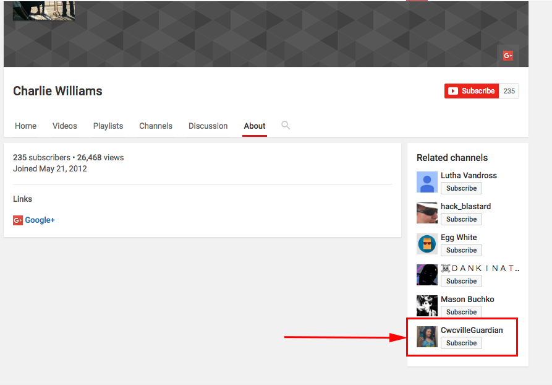Open the D A N K I N A T channel link
The width and height of the screenshot is (552, 385).
pos(480,268)
